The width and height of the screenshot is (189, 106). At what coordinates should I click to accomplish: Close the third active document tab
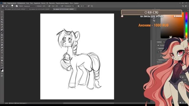click(75, 9)
